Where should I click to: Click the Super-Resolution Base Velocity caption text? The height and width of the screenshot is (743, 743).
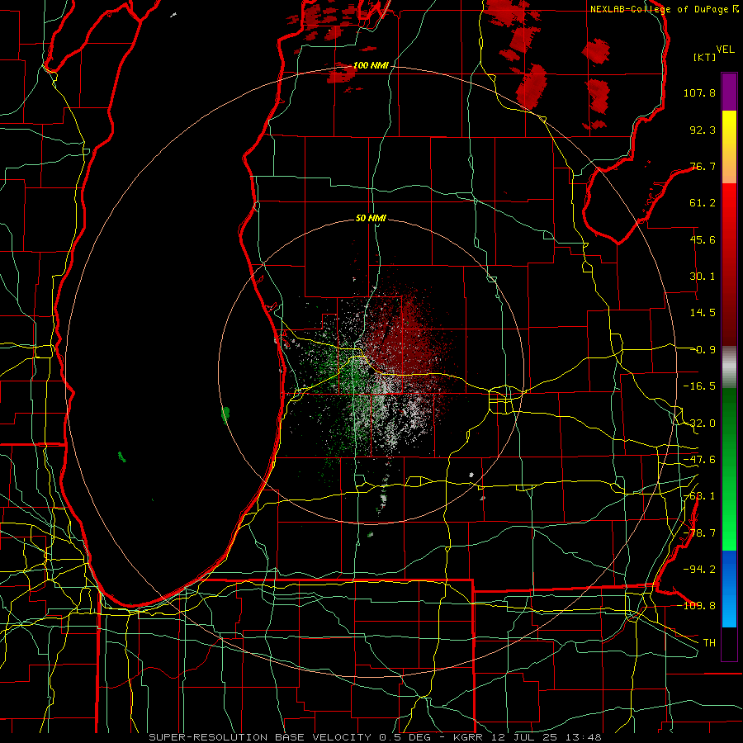pyautogui.click(x=375, y=737)
